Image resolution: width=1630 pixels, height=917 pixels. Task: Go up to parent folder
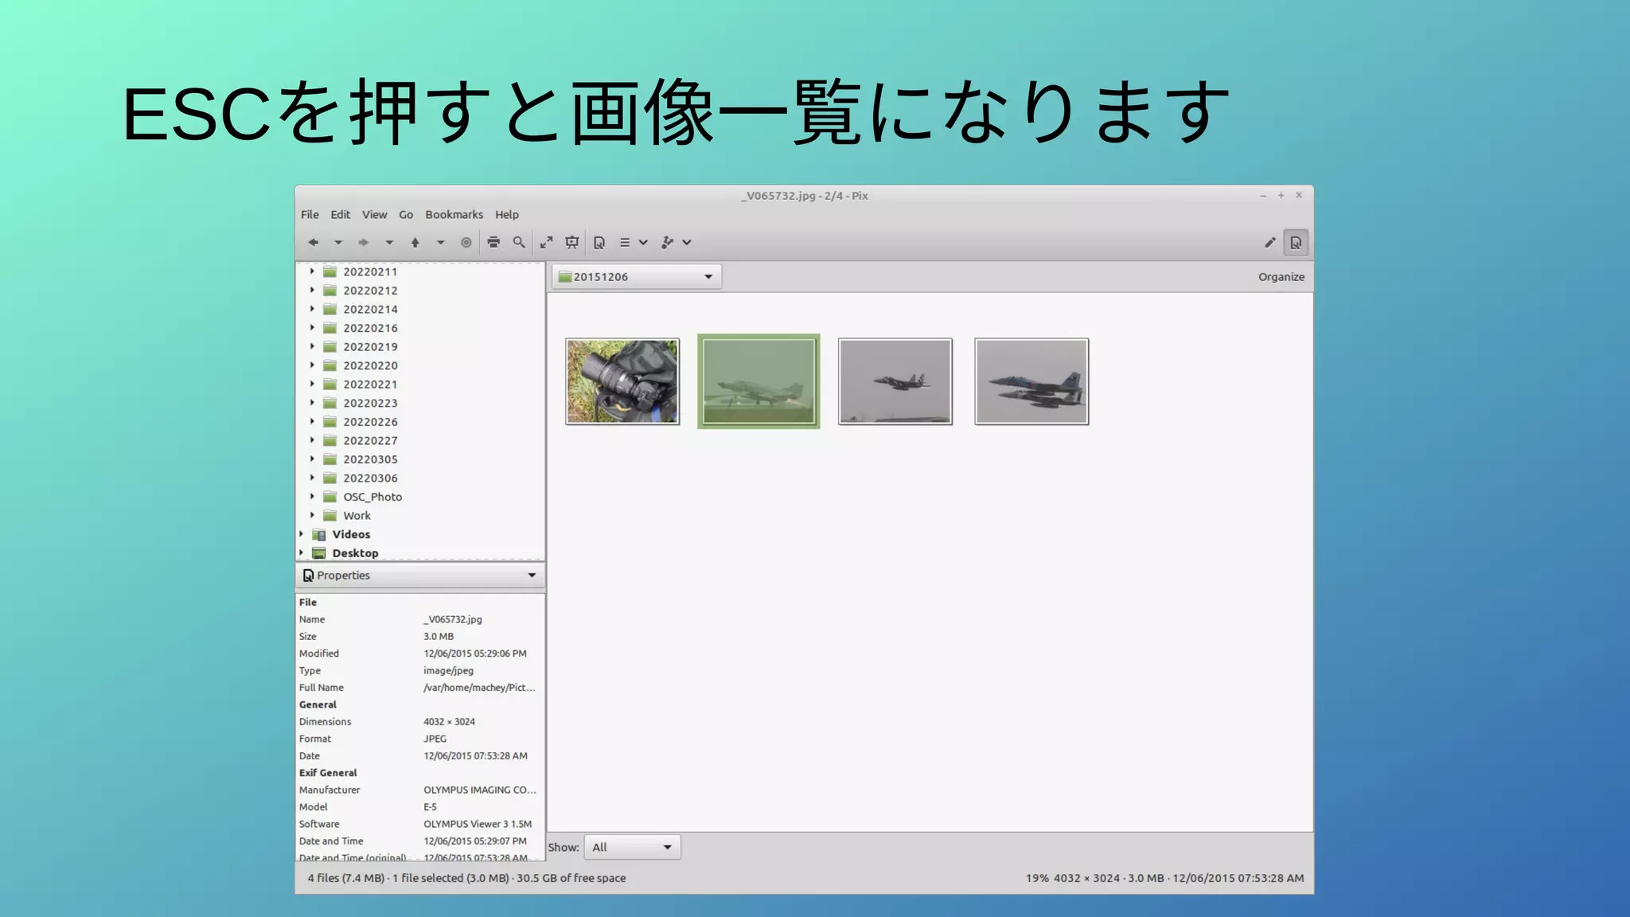coord(415,243)
